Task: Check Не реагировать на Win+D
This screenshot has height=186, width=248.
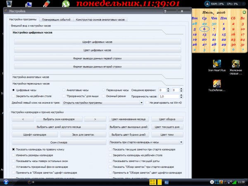Action: (x=147, y=103)
